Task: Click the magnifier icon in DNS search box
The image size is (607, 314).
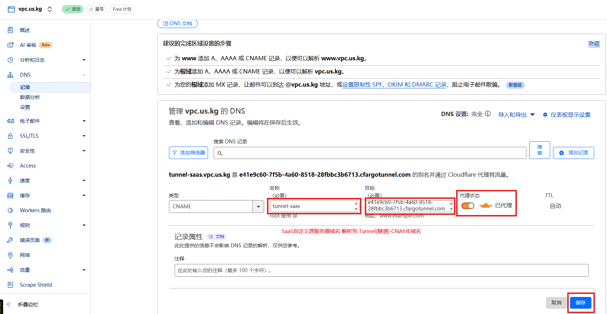Action: (x=220, y=153)
